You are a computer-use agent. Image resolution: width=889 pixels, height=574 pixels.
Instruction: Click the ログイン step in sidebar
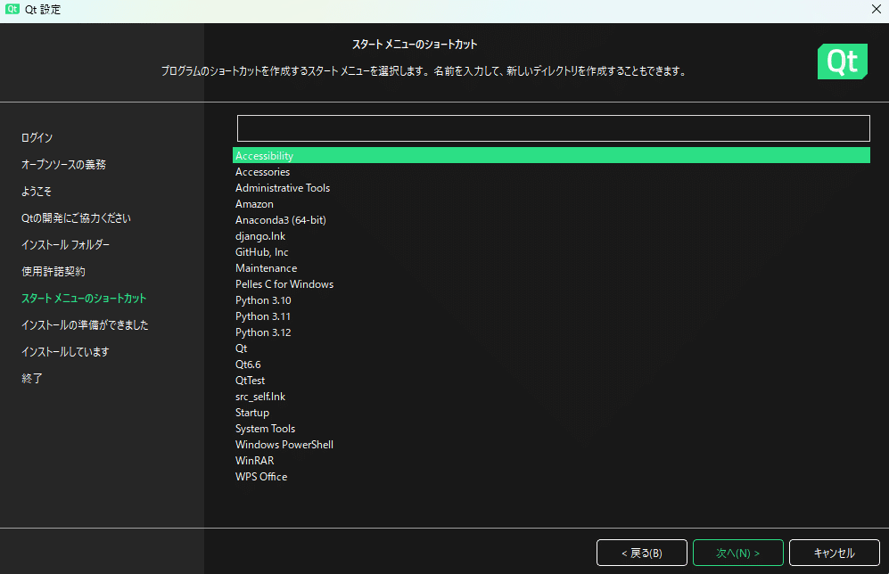[x=37, y=137]
